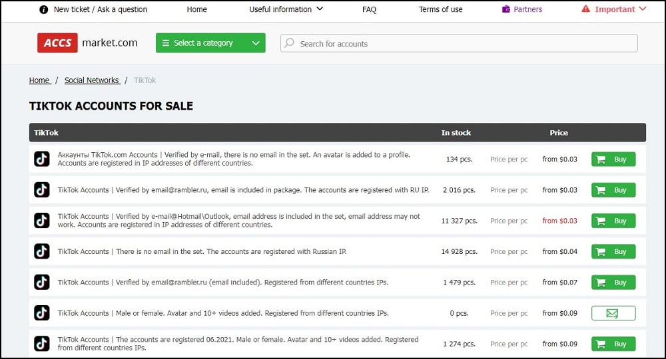Open the FAQ page
Screen dimensions: 666x359
369,9
